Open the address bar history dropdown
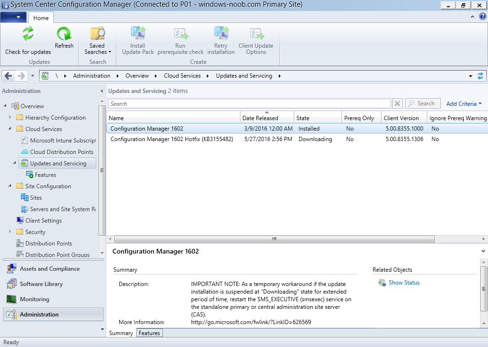Viewport: 488px width, 347px height. tap(470, 76)
